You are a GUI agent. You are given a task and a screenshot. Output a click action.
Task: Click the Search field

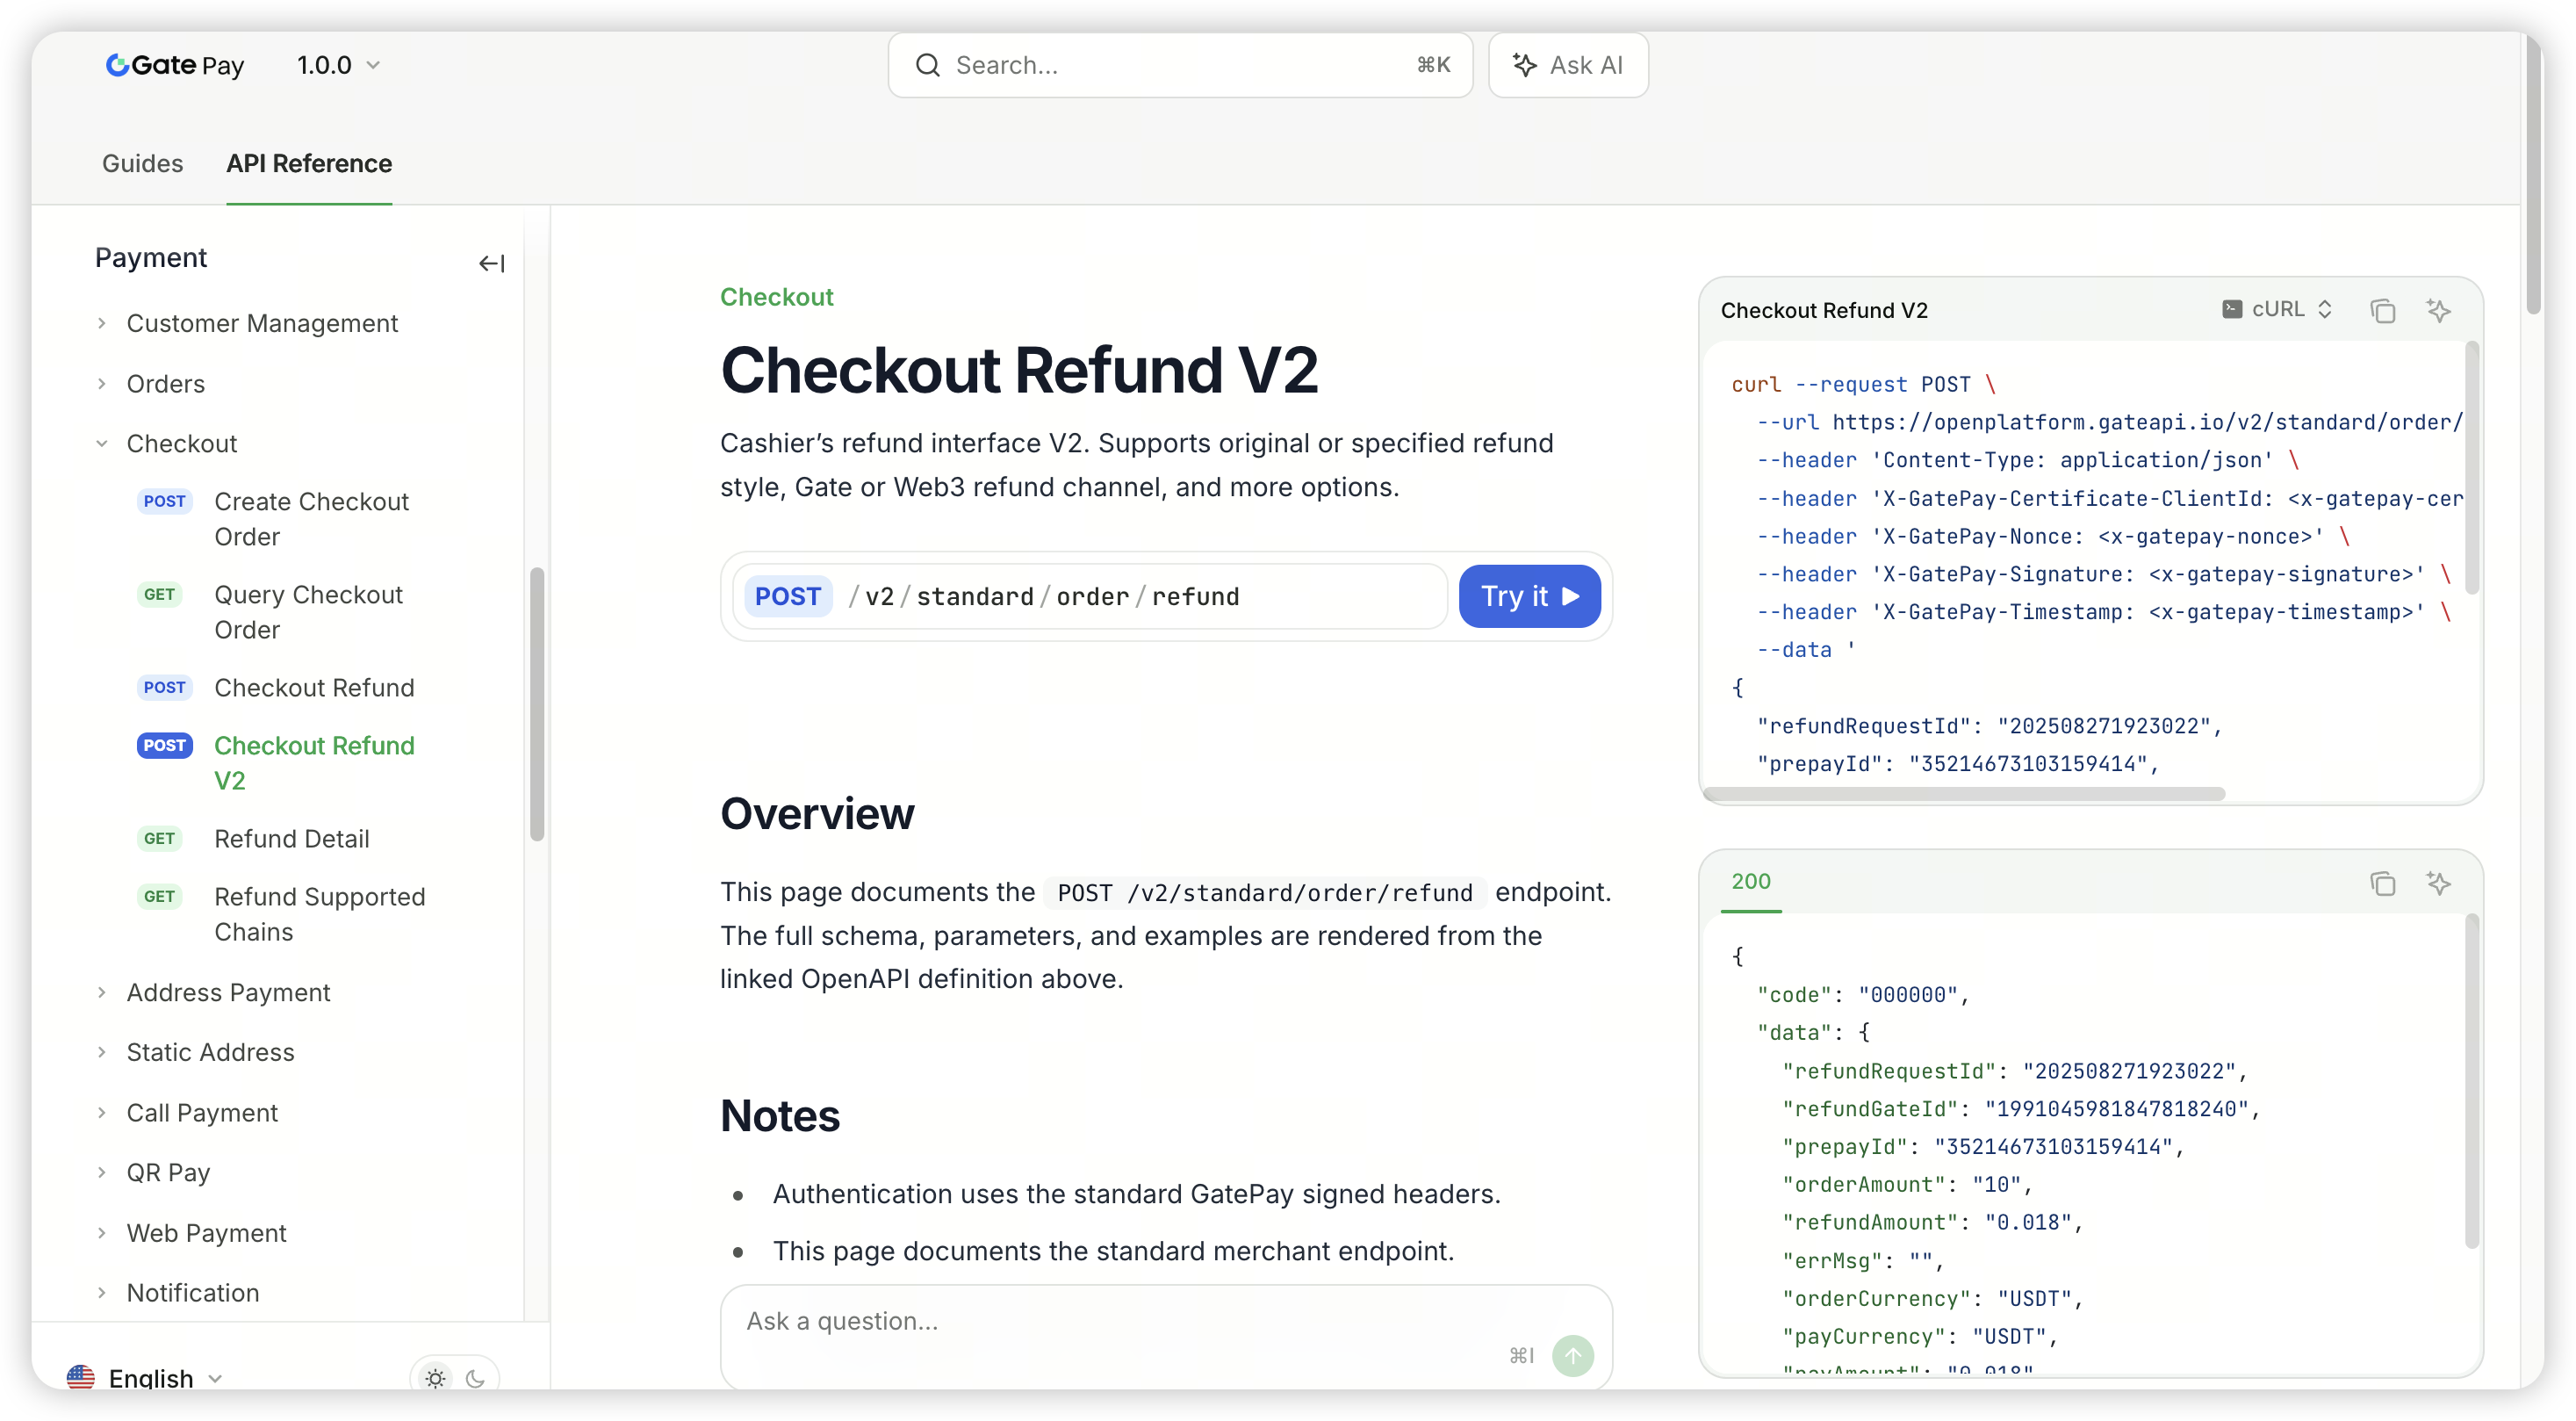point(1180,65)
